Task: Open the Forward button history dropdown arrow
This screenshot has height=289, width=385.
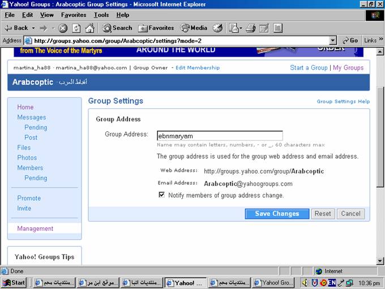Action: tap(53, 28)
